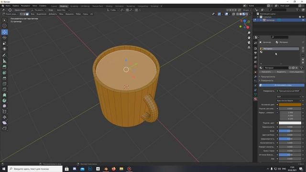The height and width of the screenshot is (172, 306).
Task: Click the Назначить assign button
Action: (x=266, y=72)
